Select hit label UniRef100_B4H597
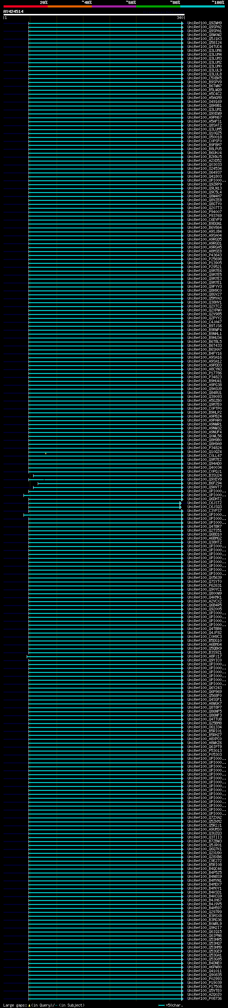Viewport: 228px width, 1008px height. 204,908
